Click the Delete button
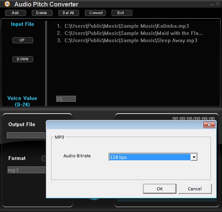 [x=42, y=13]
